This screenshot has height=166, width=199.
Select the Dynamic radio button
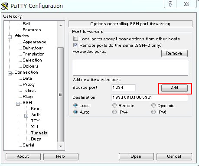click(x=153, y=105)
